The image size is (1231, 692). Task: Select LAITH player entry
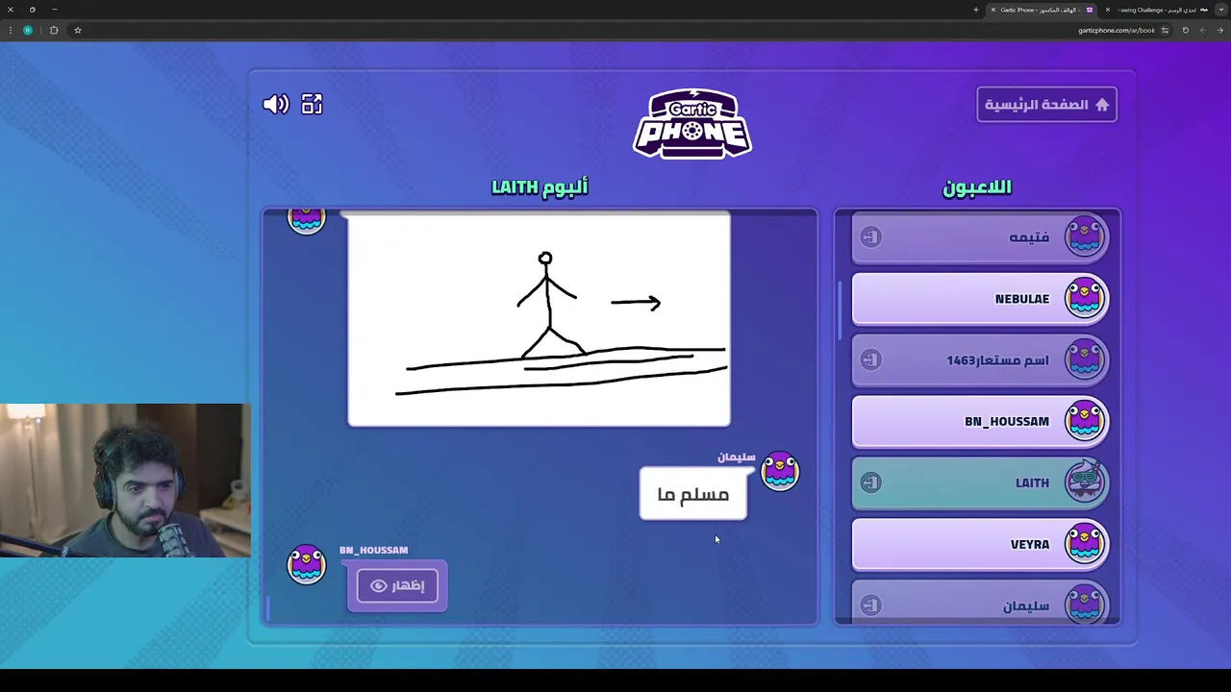coord(980,482)
